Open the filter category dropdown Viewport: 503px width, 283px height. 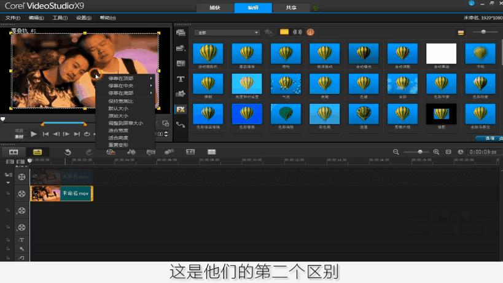pos(227,33)
